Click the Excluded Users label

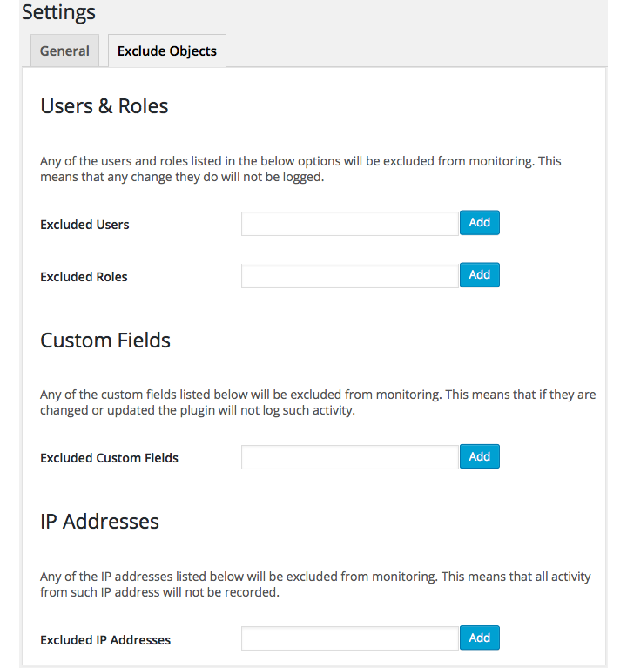point(84,225)
